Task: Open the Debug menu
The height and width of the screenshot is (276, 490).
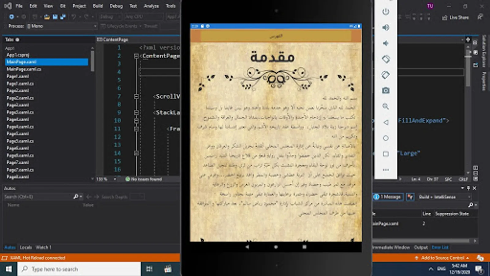Action: click(116, 6)
